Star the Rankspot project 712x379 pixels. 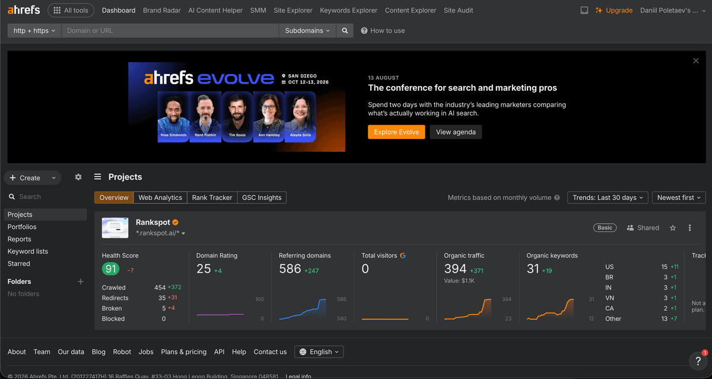tap(673, 228)
